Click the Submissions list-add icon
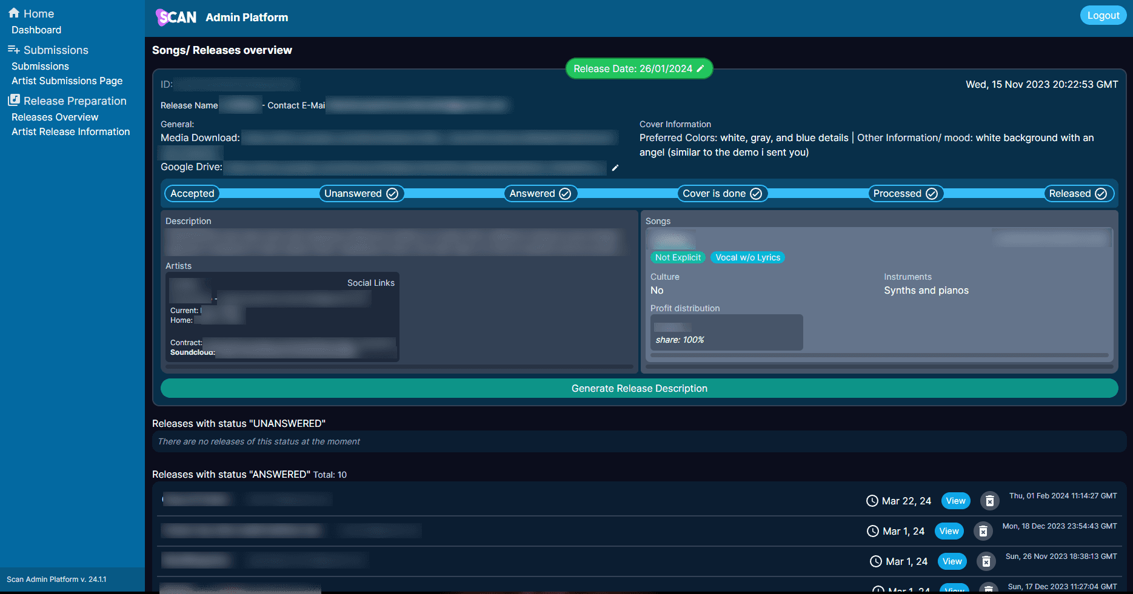Image resolution: width=1133 pixels, height=594 pixels. point(13,50)
